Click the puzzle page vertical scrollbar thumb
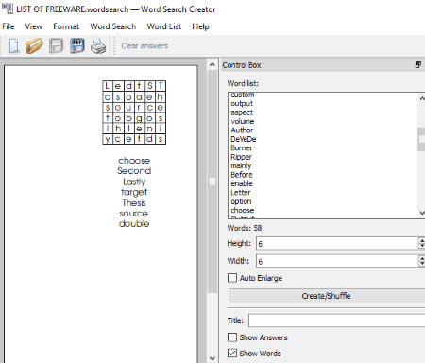425x363 pixels. coord(212,181)
